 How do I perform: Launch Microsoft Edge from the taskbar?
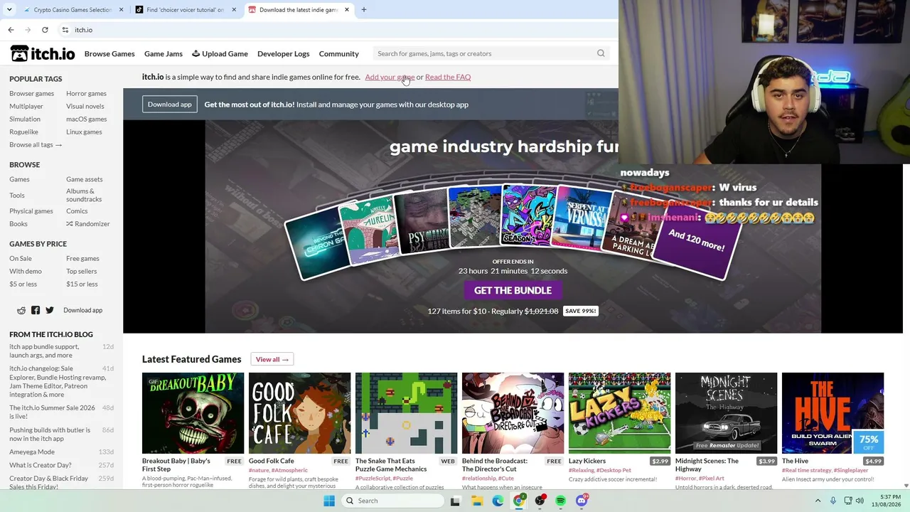pos(498,501)
